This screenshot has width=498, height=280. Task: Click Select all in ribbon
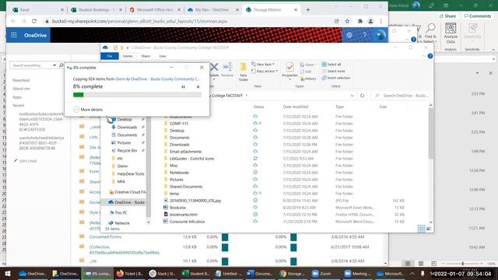coord(331,65)
